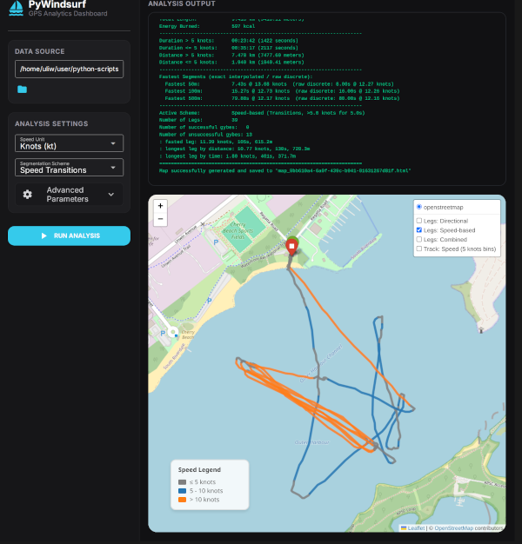Click the 'Duration > 5 knots' output line
Viewport: 522px width, 544px height.
(229, 41)
